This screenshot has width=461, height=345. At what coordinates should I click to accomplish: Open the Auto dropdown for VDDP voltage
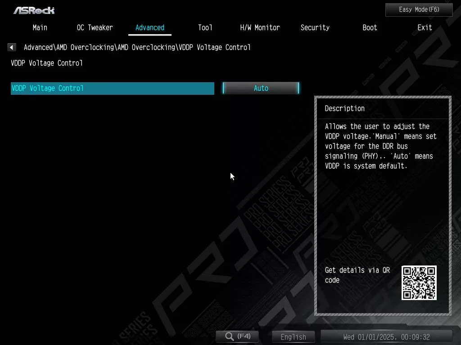tap(261, 88)
